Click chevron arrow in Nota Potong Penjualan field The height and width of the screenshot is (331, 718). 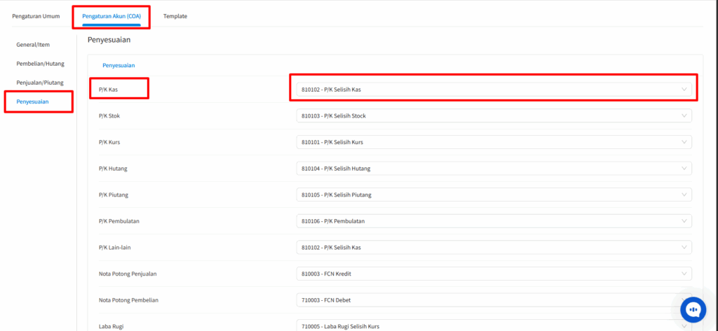click(684, 274)
